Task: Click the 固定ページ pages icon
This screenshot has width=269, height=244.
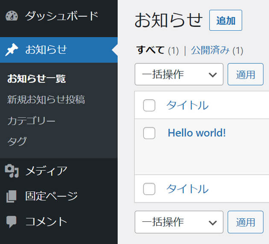Action: (12, 196)
